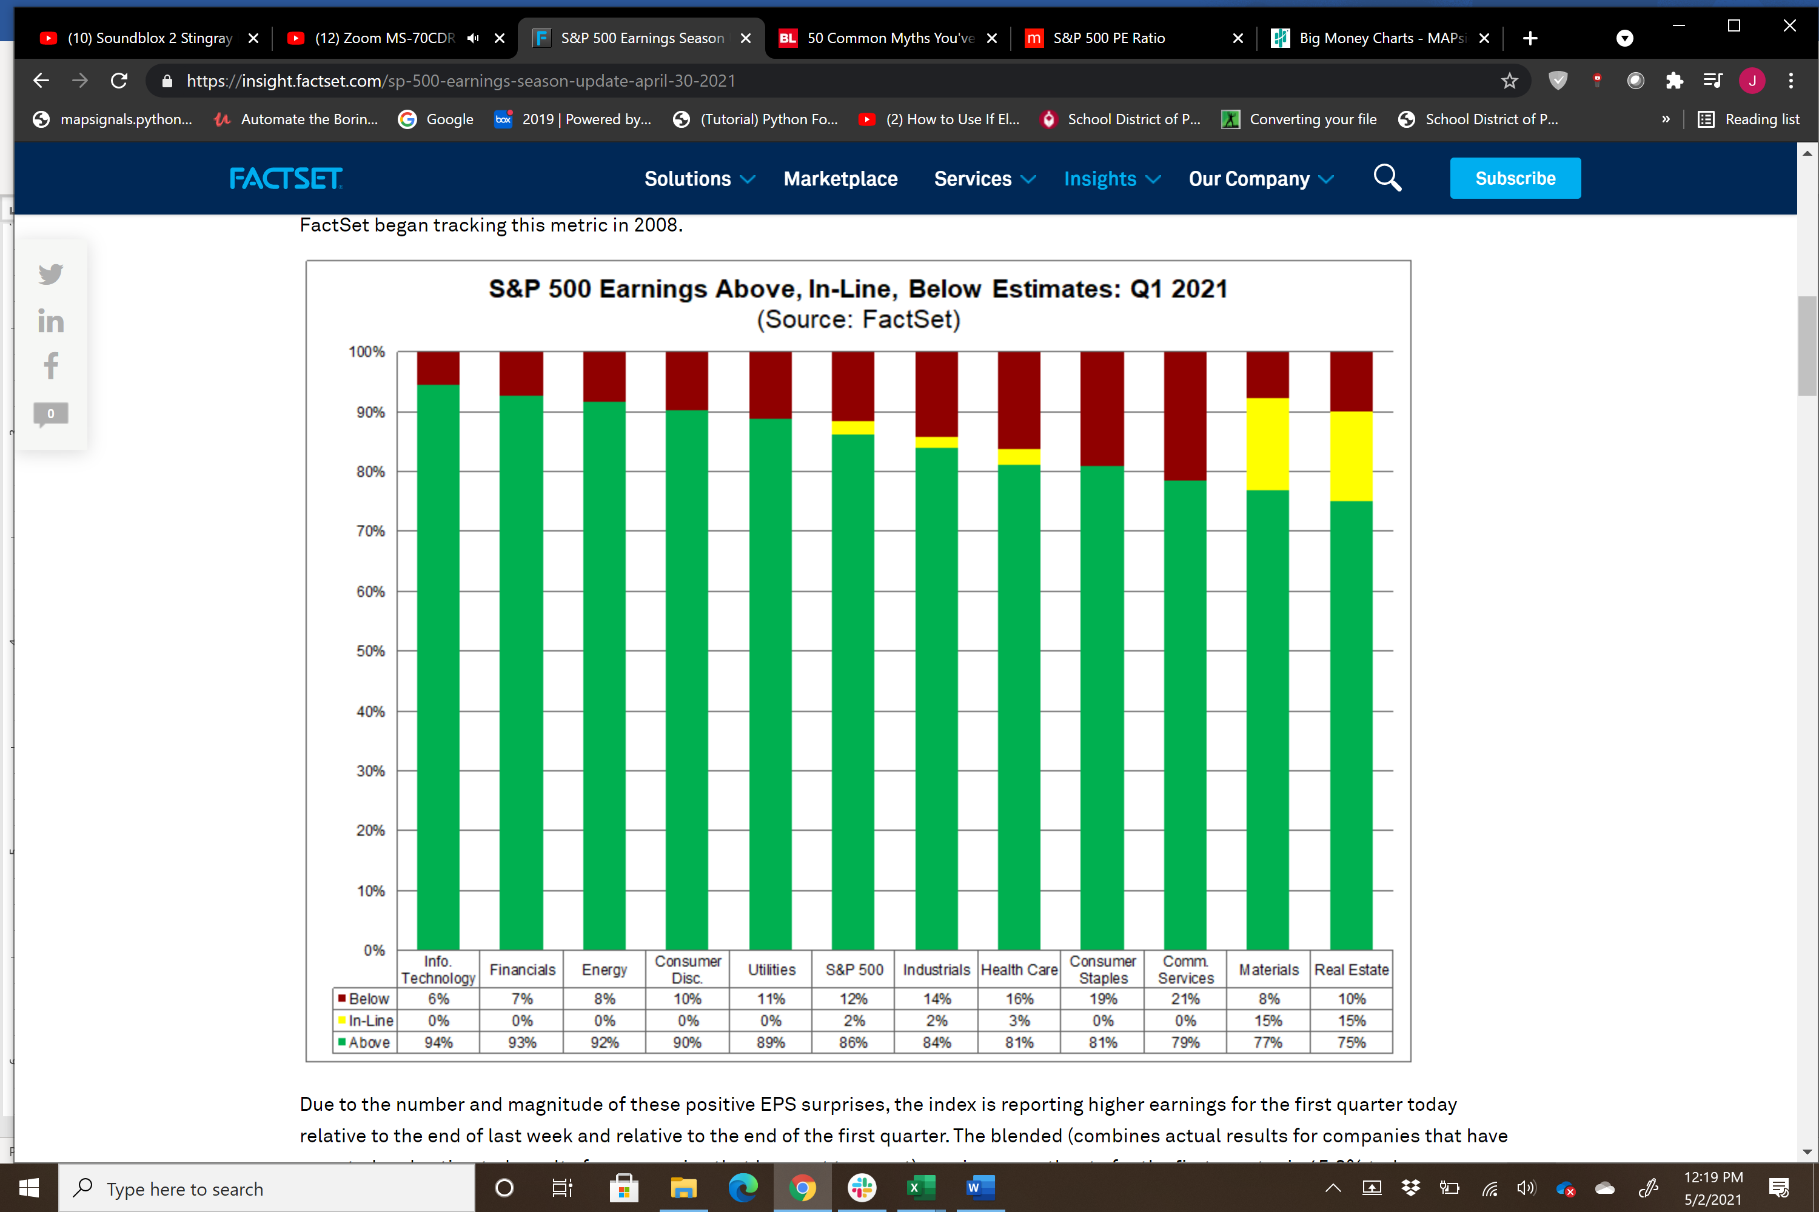The image size is (1819, 1212).
Task: Show more bookmarks with the chevron
Action: pyautogui.click(x=1666, y=119)
